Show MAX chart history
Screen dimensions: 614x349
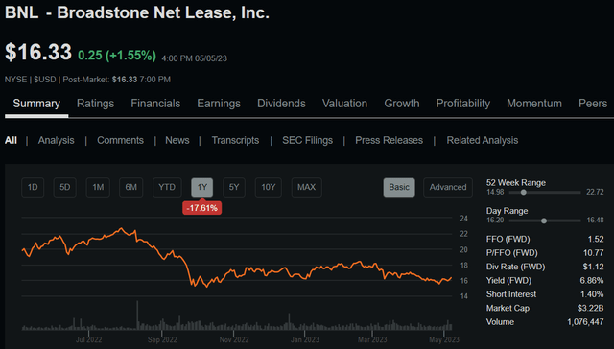[x=307, y=187]
